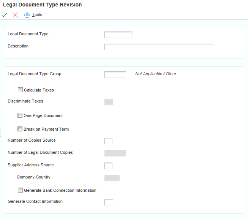
Task: Click the Legal Document Type Revision title
Action: [42, 5]
